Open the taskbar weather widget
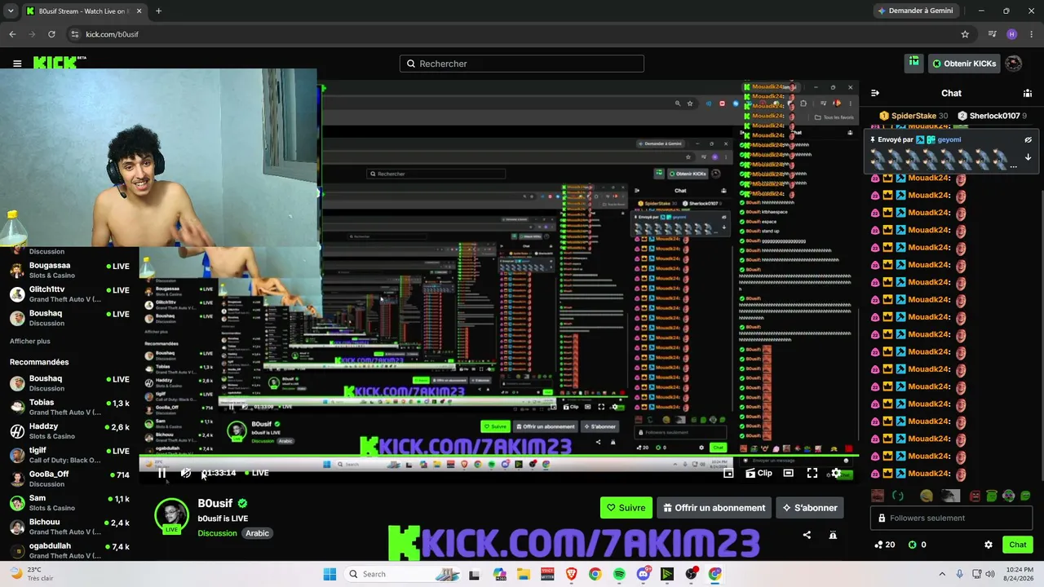 tap(33, 573)
